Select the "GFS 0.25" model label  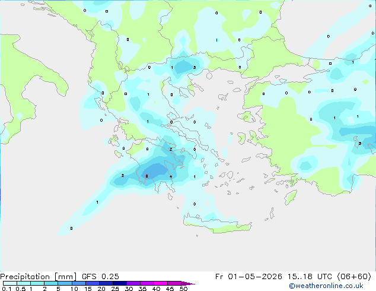(100, 277)
